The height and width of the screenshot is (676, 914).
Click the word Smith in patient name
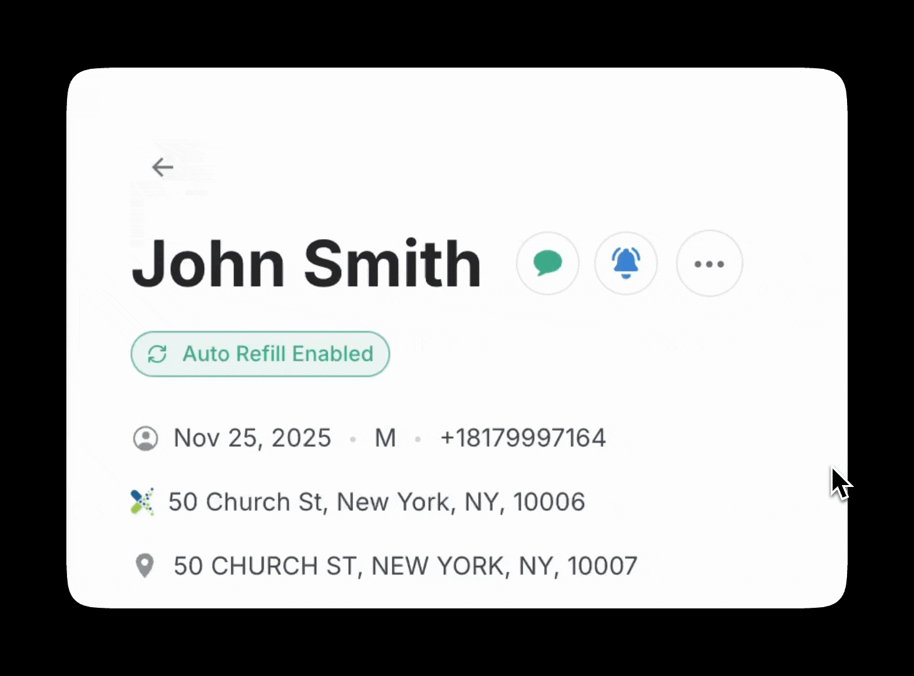[393, 263]
